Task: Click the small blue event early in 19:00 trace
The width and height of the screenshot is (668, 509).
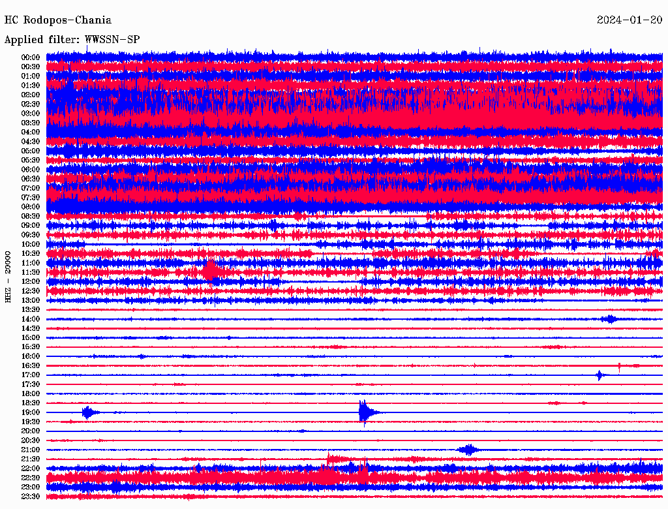Action: click(x=89, y=412)
